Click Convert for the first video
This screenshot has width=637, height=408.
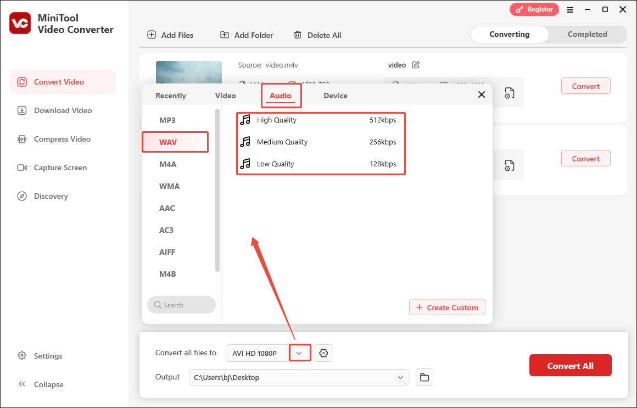coord(586,86)
